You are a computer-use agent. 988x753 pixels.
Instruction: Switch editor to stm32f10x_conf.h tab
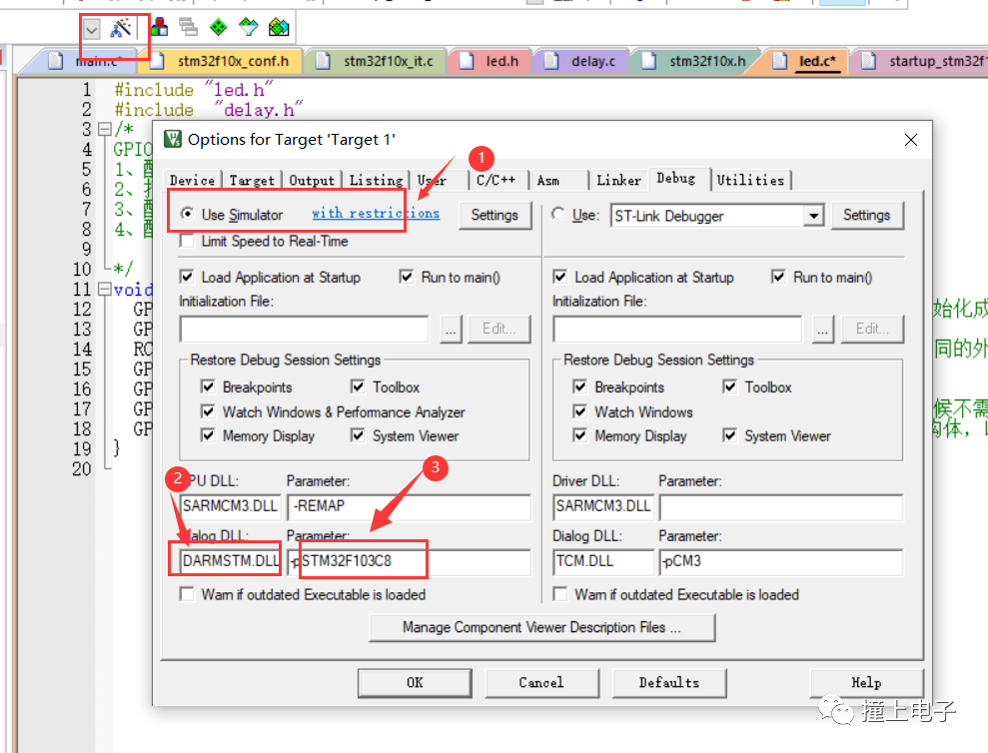click(x=225, y=61)
